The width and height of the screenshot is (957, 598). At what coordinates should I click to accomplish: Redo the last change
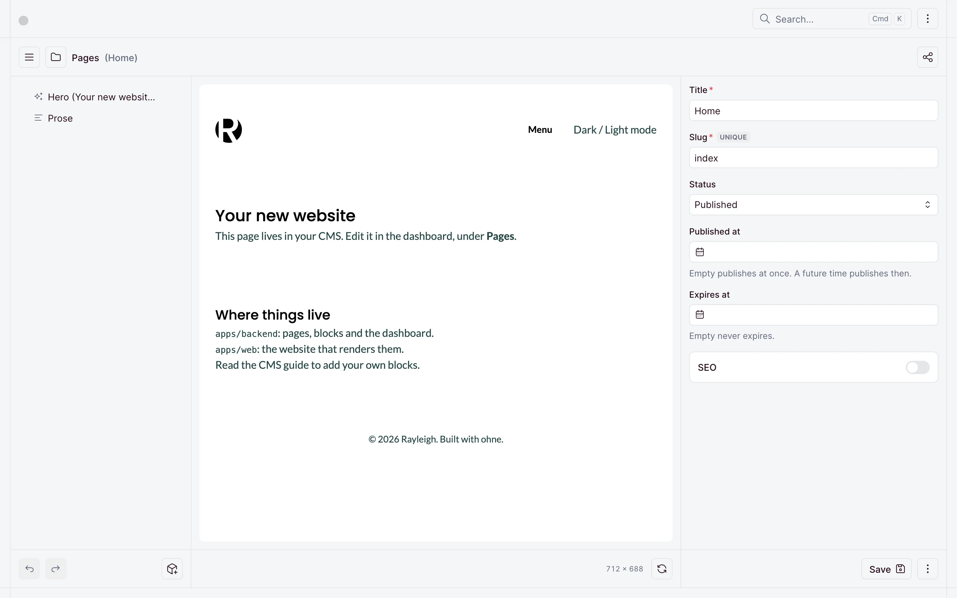tap(56, 569)
